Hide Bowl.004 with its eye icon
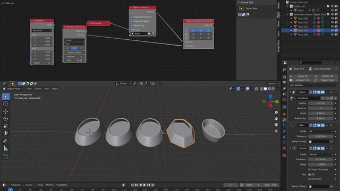The height and width of the screenshot is (191, 340). (x=332, y=31)
